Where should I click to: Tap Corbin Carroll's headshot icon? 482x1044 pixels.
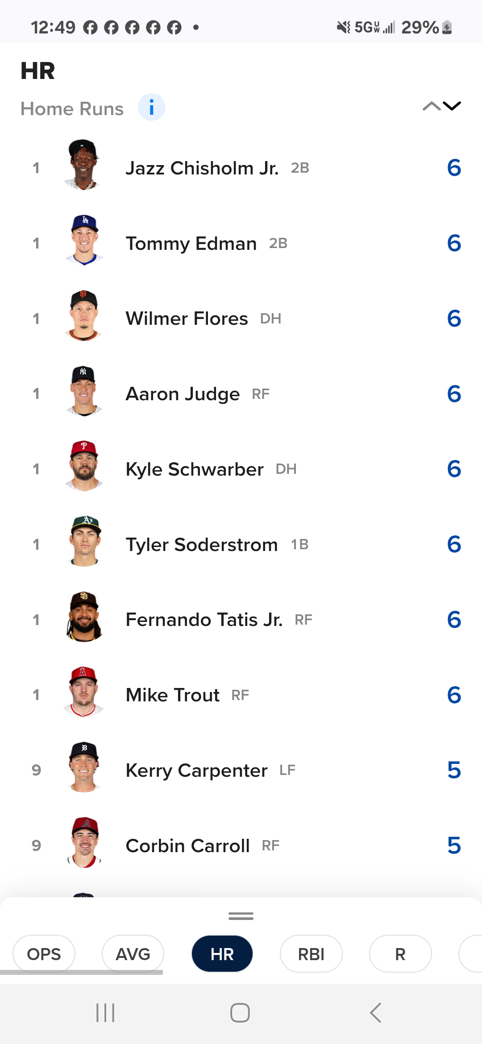[x=84, y=843]
